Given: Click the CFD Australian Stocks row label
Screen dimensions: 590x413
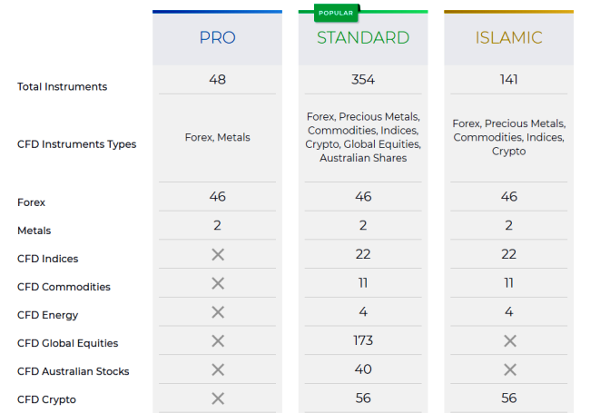Looking at the screenshot, I should pos(73,371).
